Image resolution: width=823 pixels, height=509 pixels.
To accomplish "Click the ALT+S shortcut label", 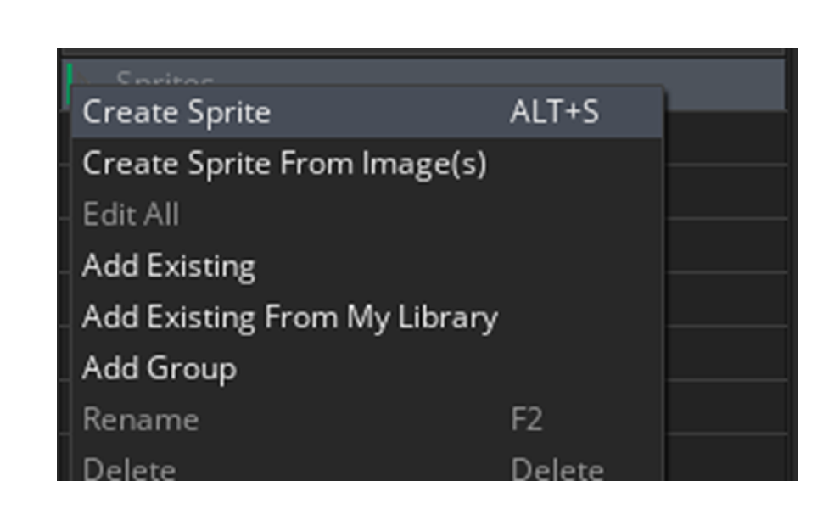I will pyautogui.click(x=554, y=113).
